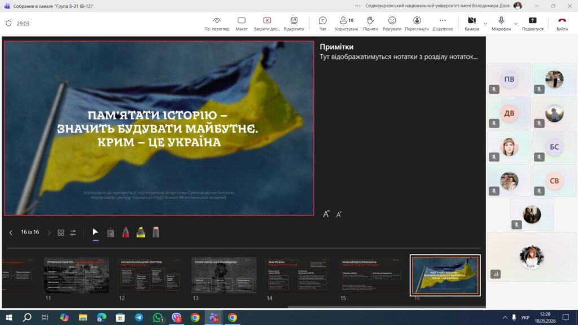Open Viber from the taskbar
The image size is (578, 325).
tap(177, 317)
